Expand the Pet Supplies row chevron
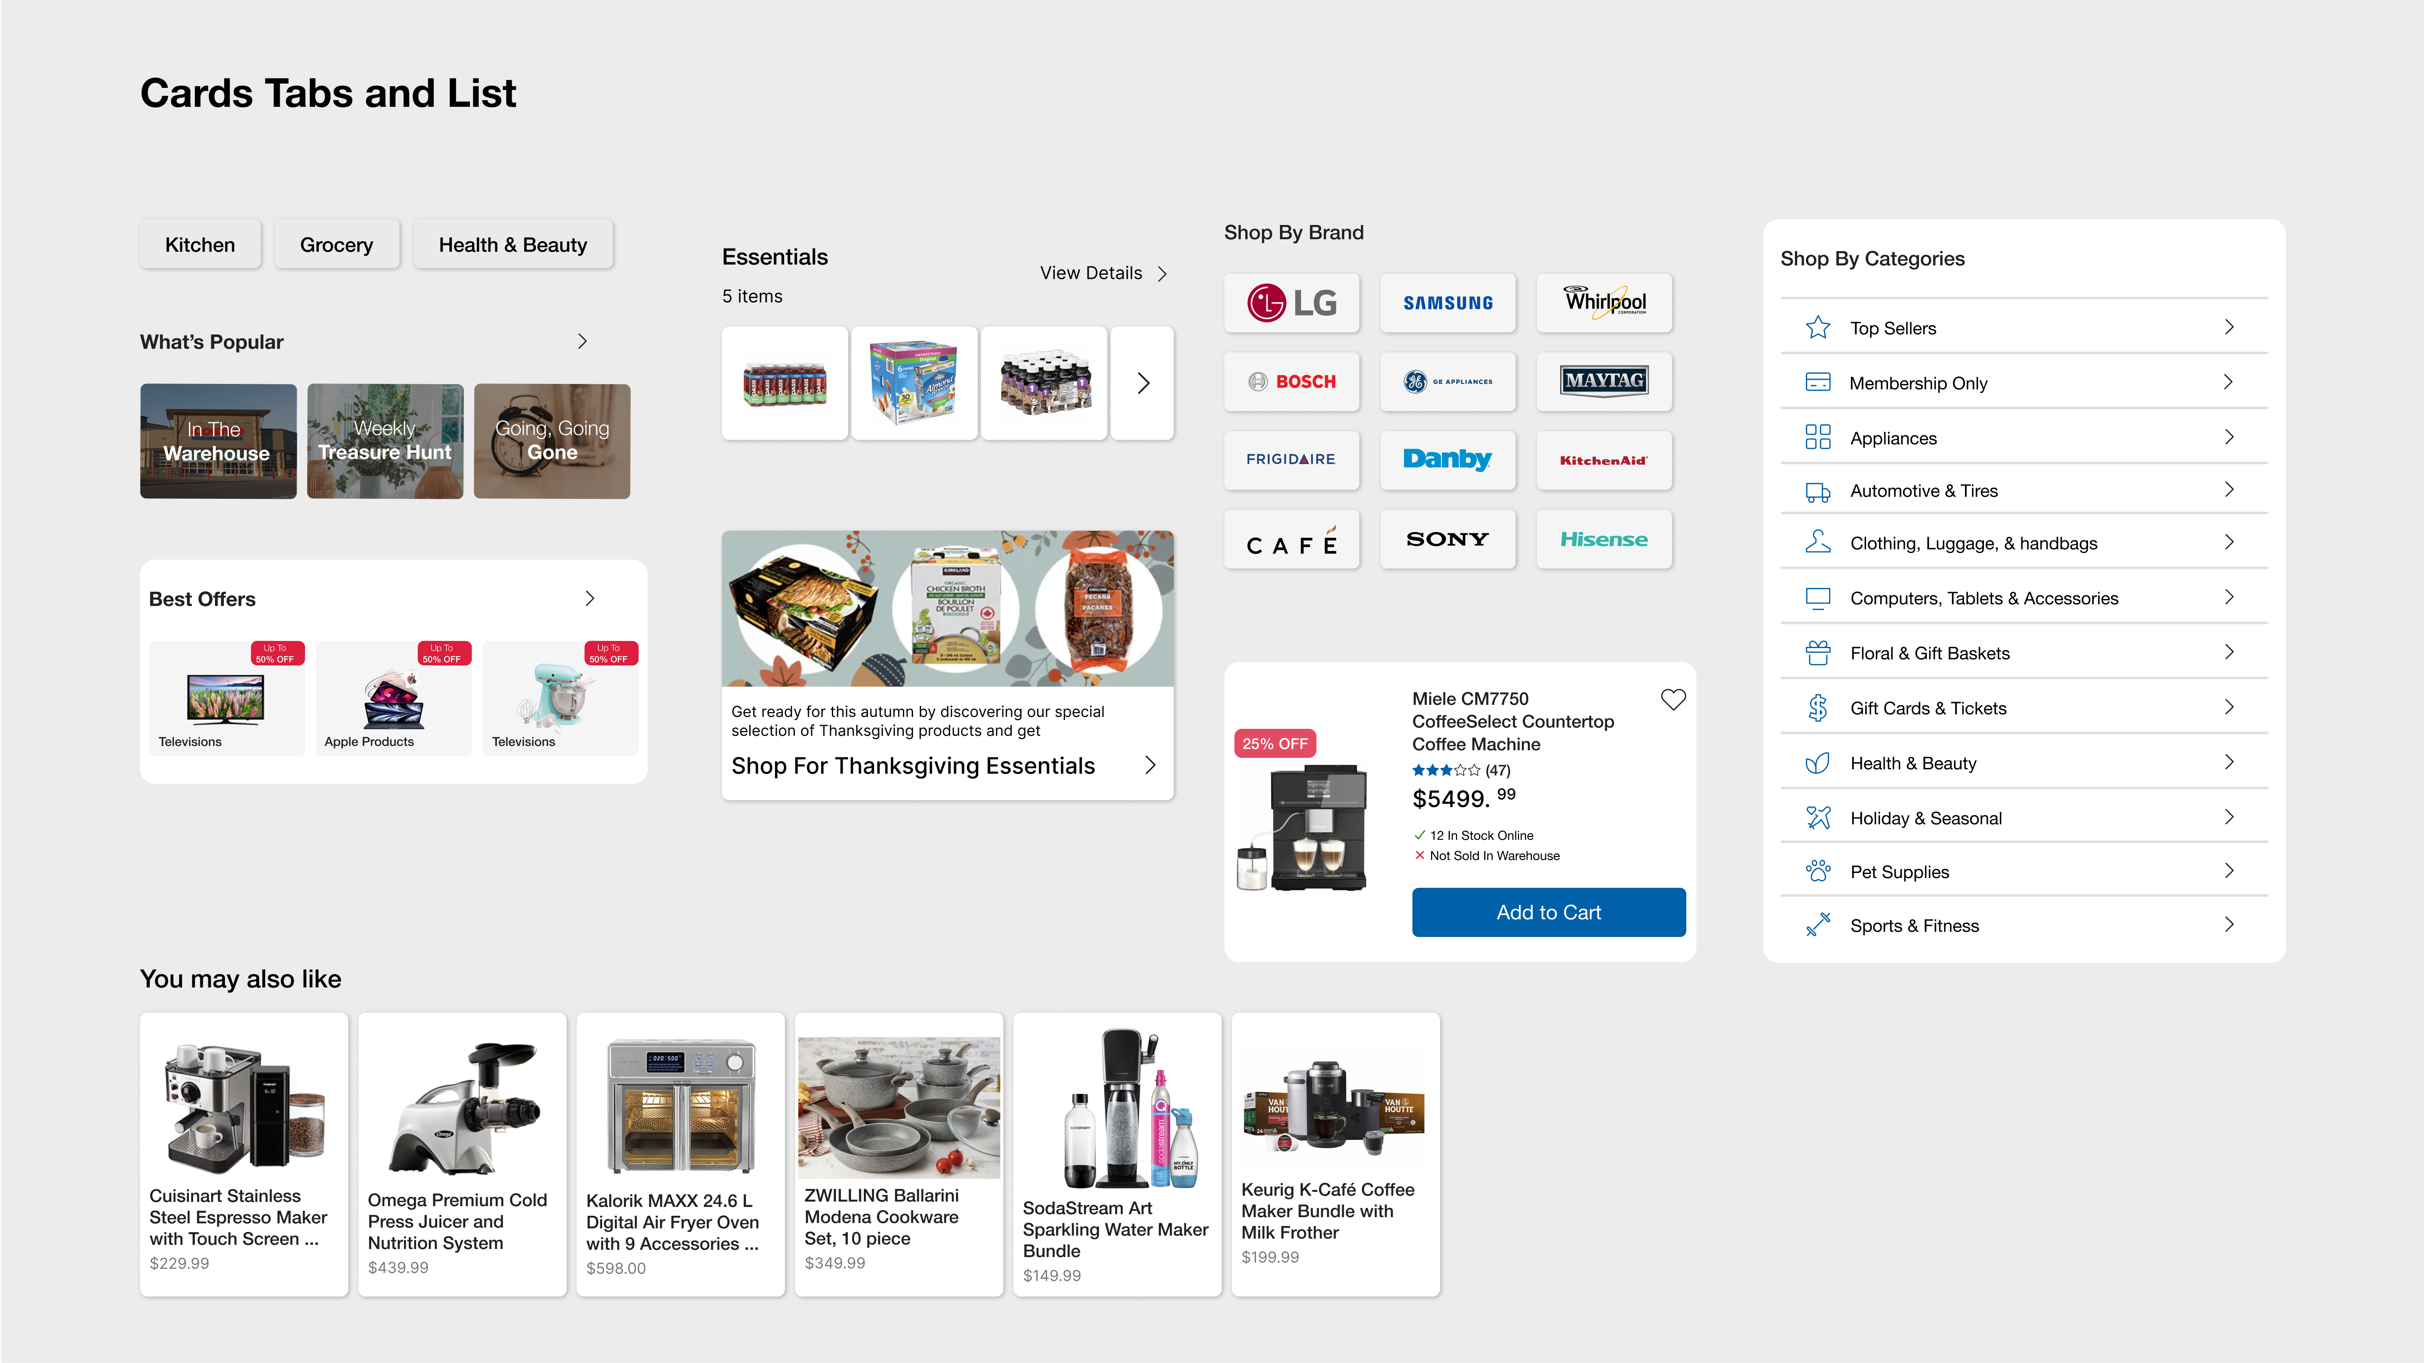The height and width of the screenshot is (1363, 2424). click(2229, 870)
